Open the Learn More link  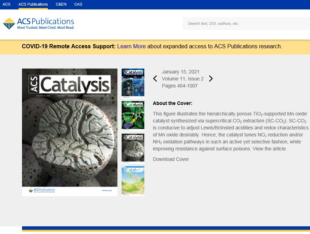tap(131, 46)
